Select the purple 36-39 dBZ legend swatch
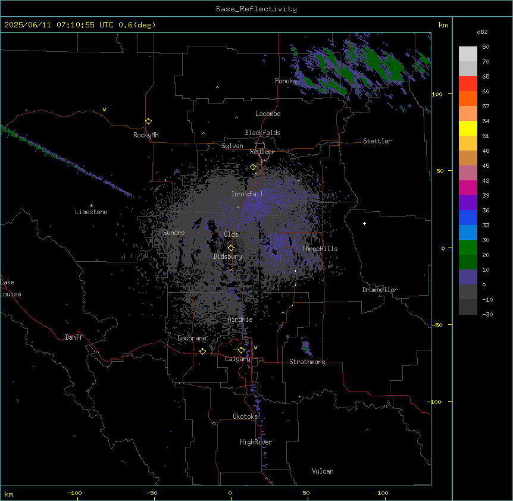Viewport: 513px width, 501px height. [x=468, y=203]
